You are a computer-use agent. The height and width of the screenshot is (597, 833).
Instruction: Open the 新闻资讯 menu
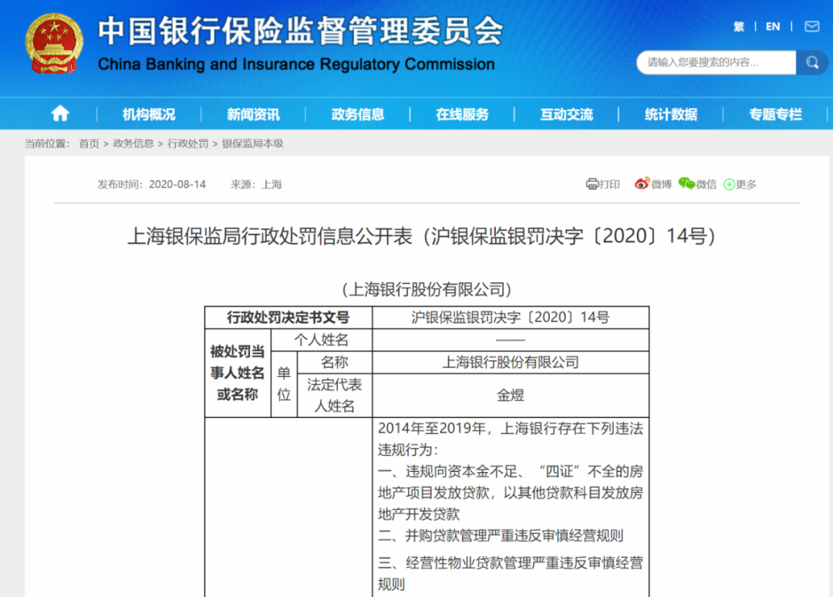[x=253, y=114]
